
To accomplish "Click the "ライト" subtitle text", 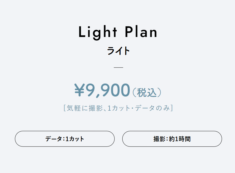I will click(118, 51).
